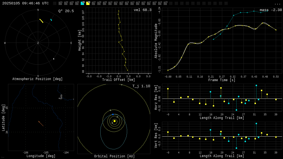Click the yellow Sun in orbital plot
Screen dimensions: 283x159
pyautogui.click(x=114, y=121)
